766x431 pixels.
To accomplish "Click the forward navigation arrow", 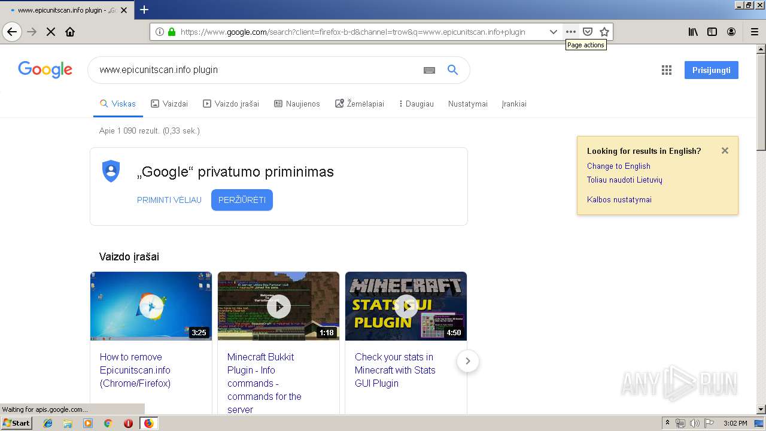I will coord(32,32).
